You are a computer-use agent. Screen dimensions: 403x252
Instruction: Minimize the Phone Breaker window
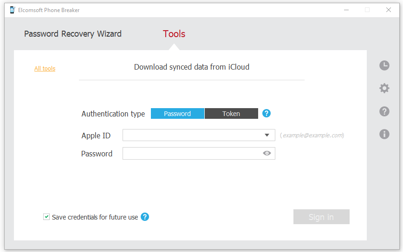click(346, 10)
